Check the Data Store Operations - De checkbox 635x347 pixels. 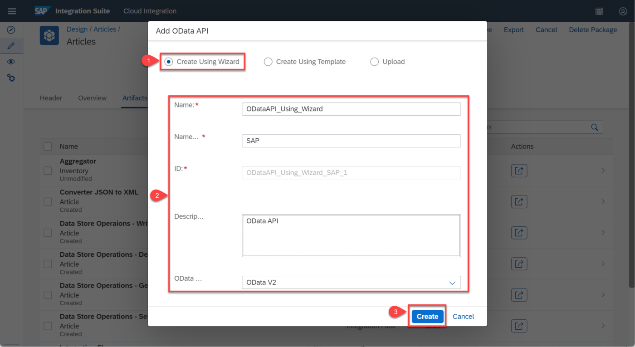tap(48, 264)
